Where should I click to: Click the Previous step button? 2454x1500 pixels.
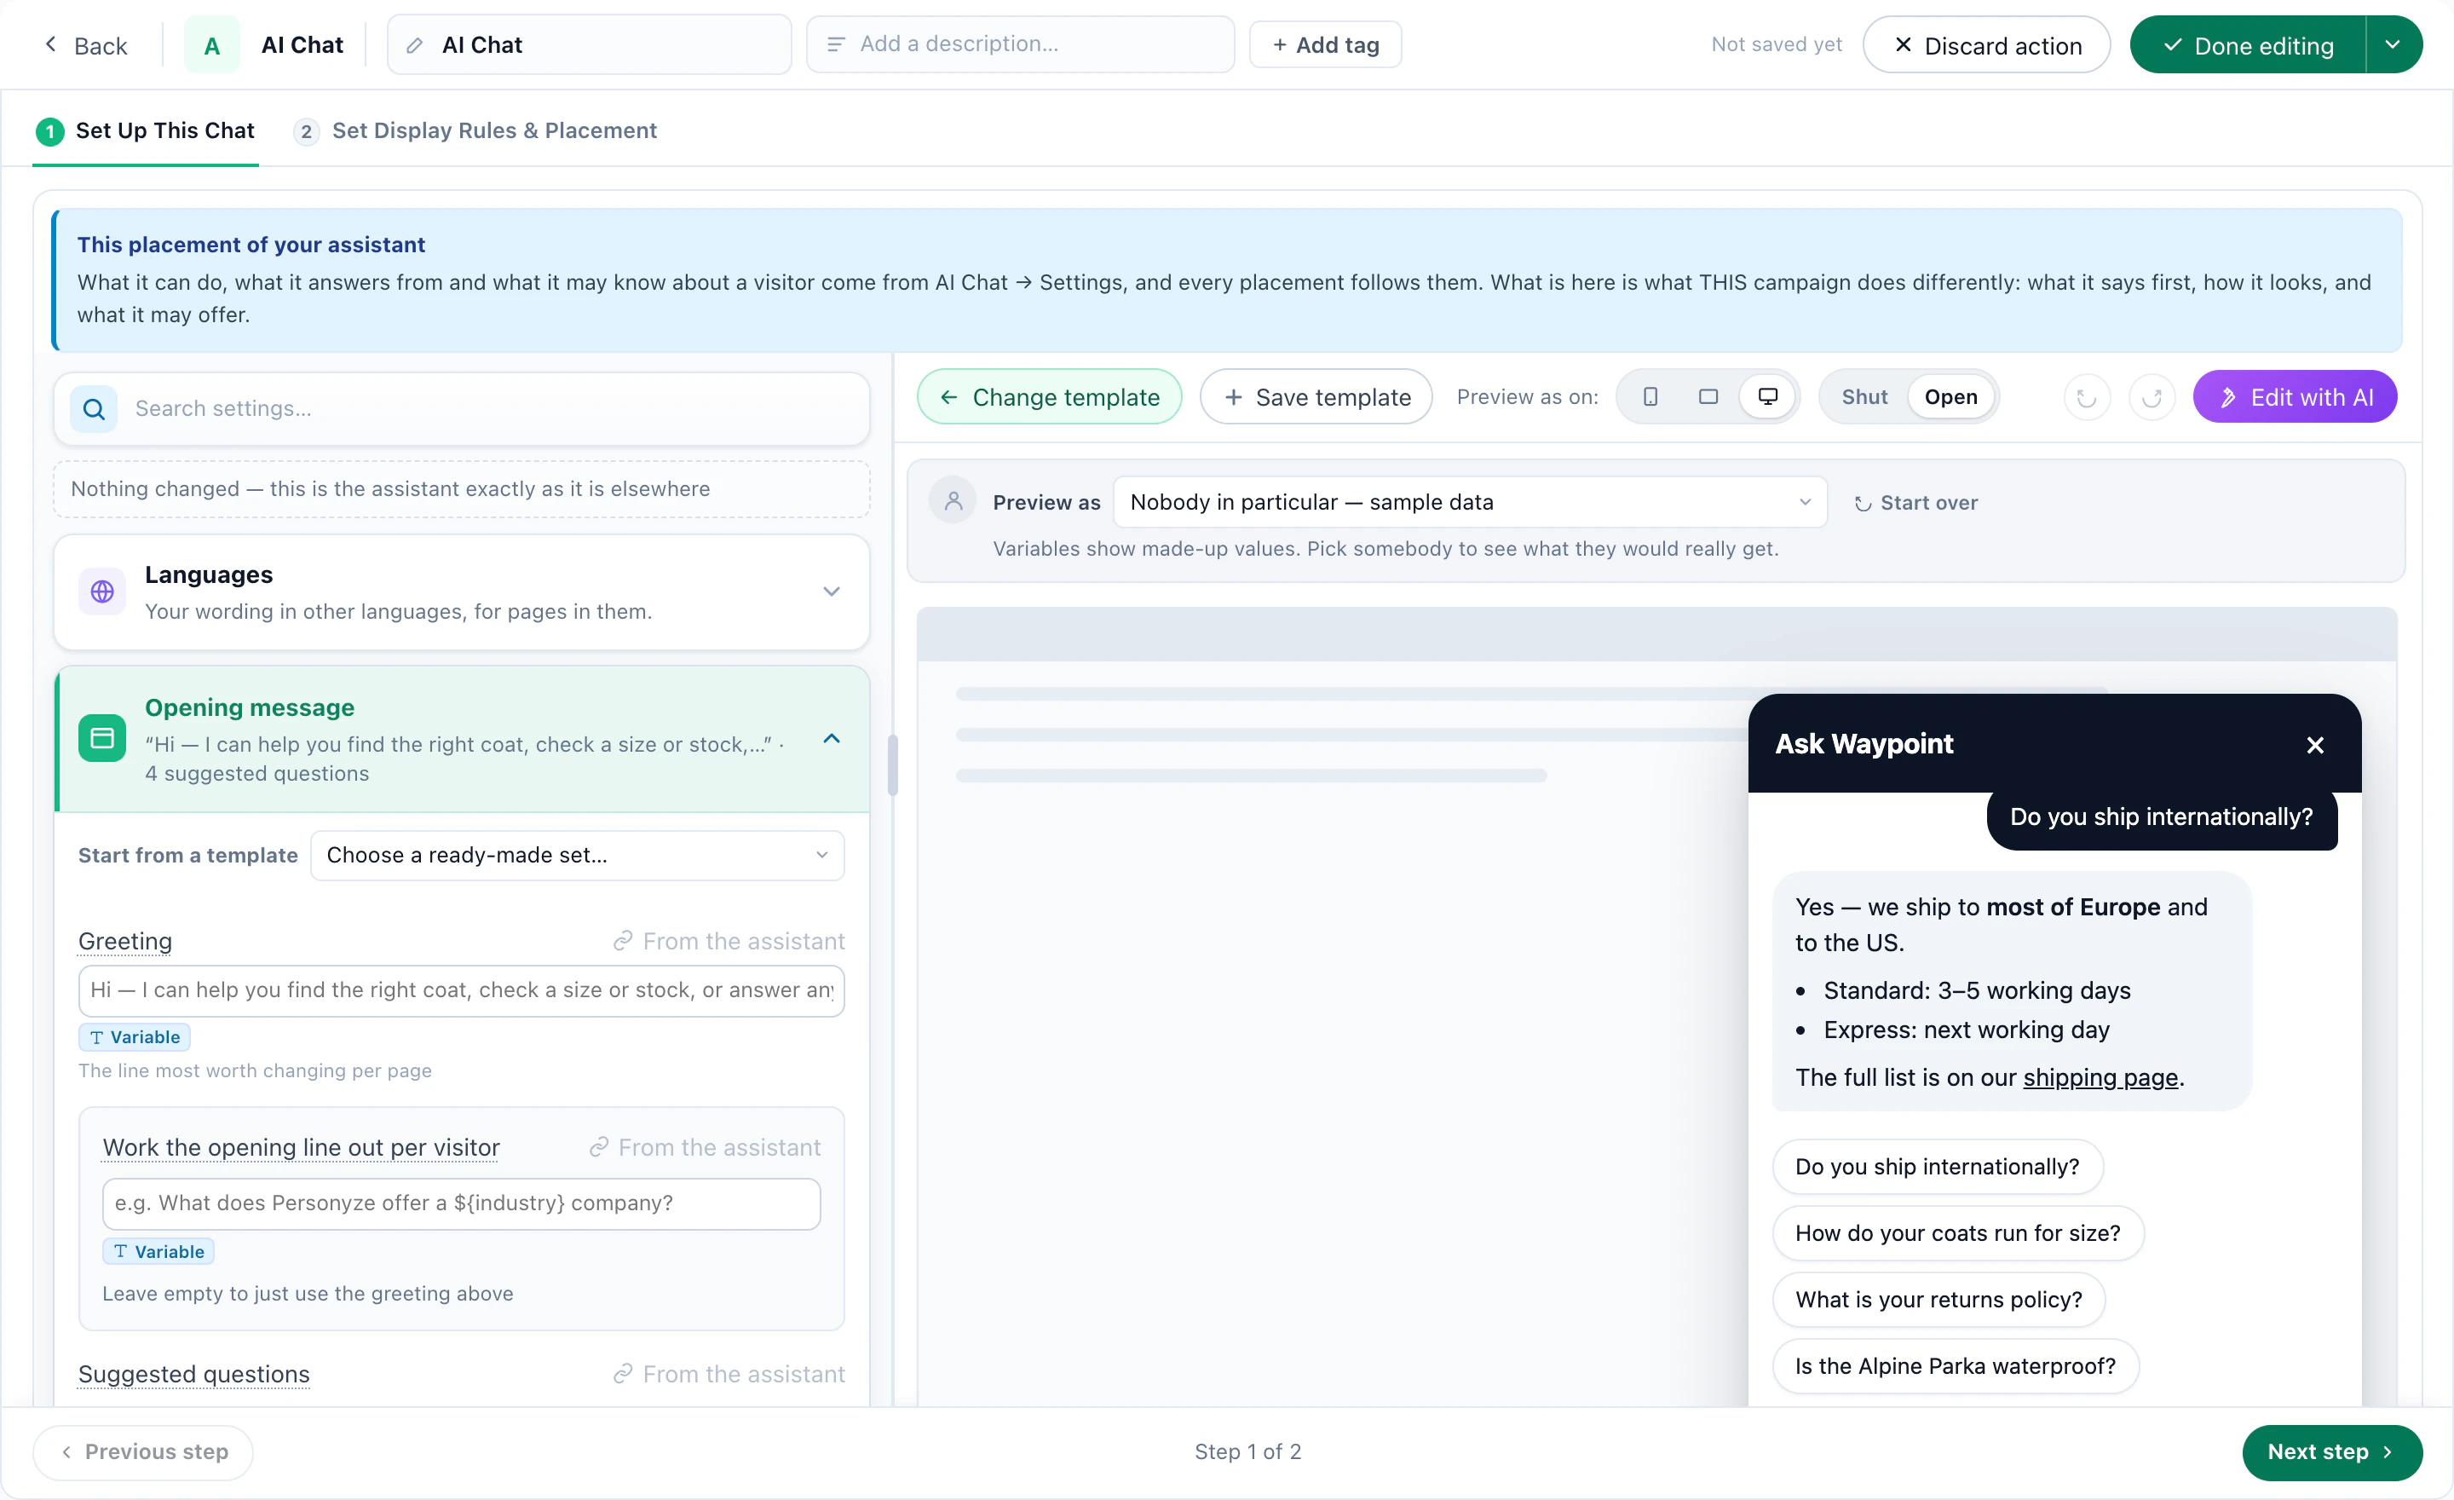tap(143, 1451)
